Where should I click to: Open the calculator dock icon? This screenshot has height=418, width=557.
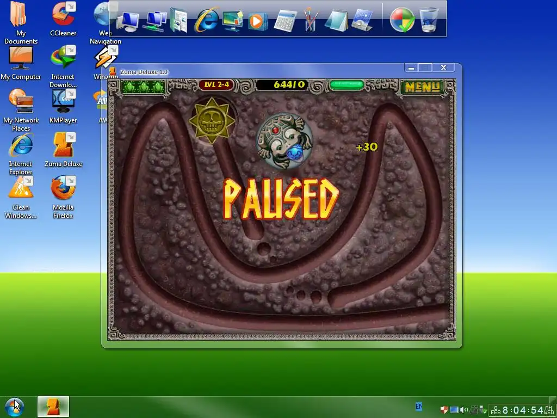[x=285, y=21]
